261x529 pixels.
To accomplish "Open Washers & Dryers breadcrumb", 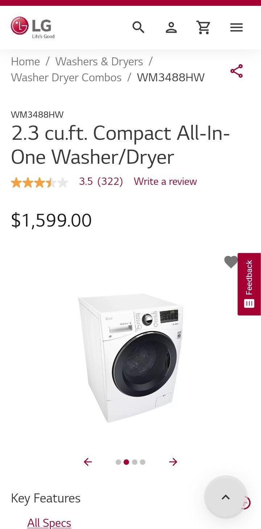I will pyautogui.click(x=99, y=61).
